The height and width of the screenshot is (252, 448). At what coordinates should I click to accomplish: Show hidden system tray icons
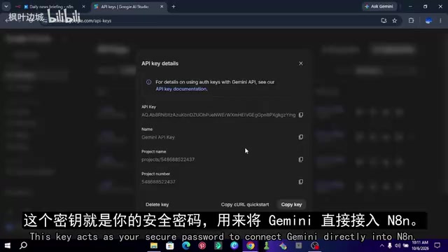click(382, 246)
